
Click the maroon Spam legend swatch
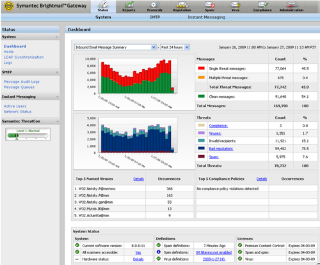201,156
